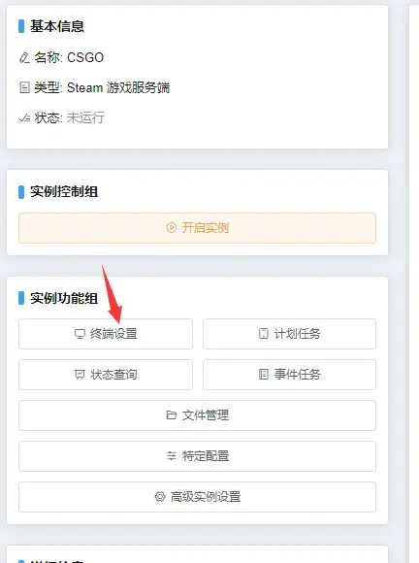Select the instance name text CSGO
This screenshot has height=563, width=419.
pos(85,57)
